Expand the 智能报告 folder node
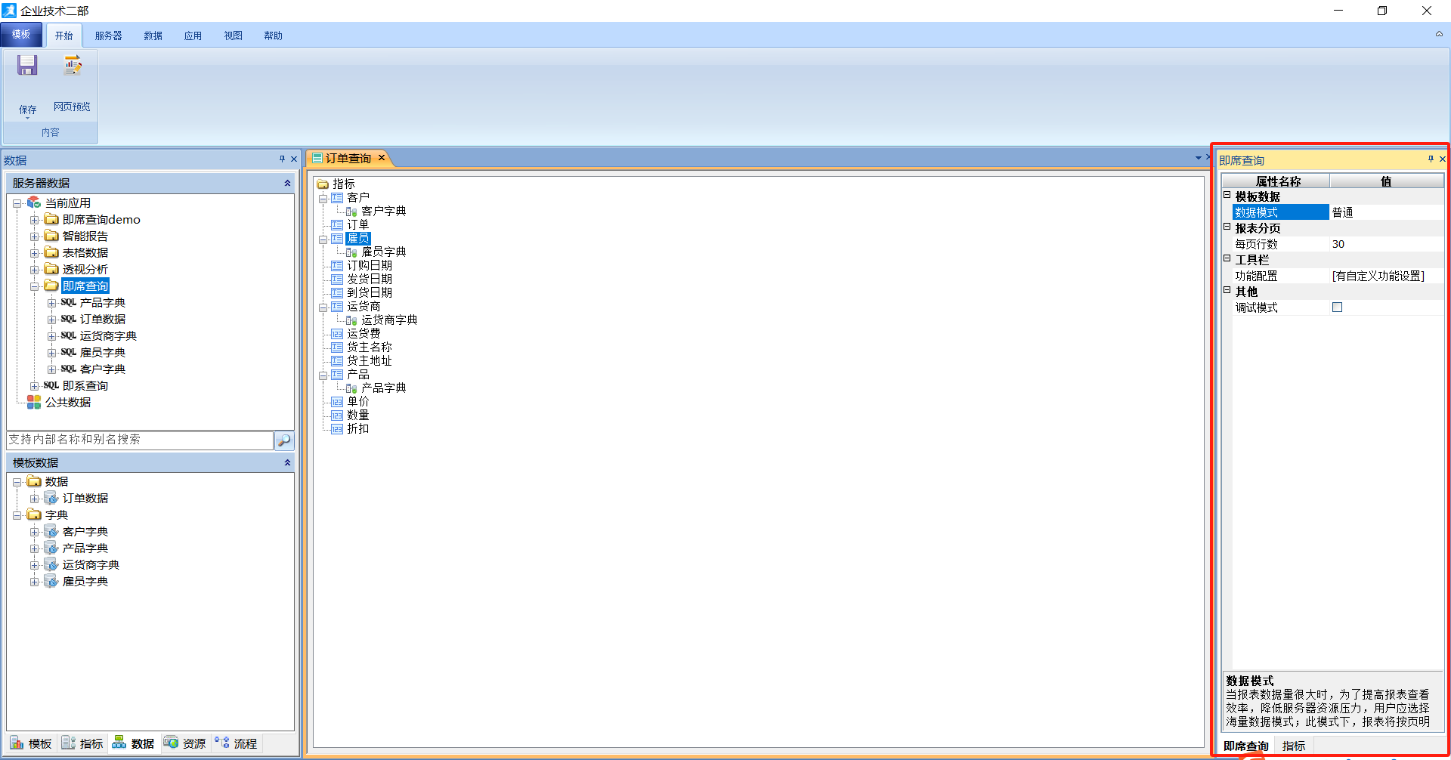The width and height of the screenshot is (1451, 760). pyautogui.click(x=34, y=236)
